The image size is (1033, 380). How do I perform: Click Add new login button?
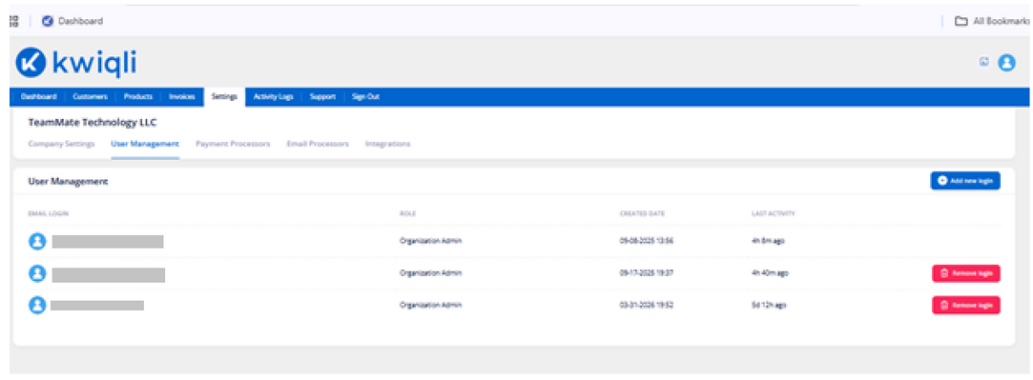(965, 180)
